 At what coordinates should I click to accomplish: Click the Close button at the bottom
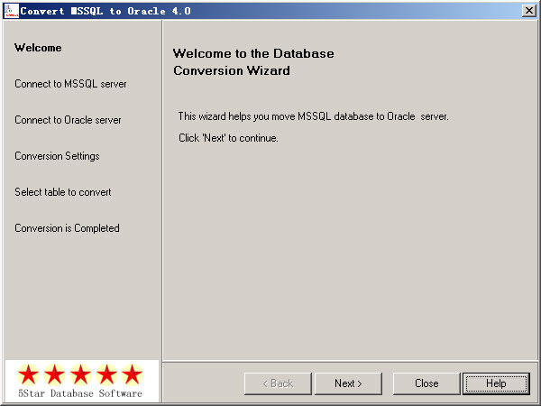[x=426, y=383]
